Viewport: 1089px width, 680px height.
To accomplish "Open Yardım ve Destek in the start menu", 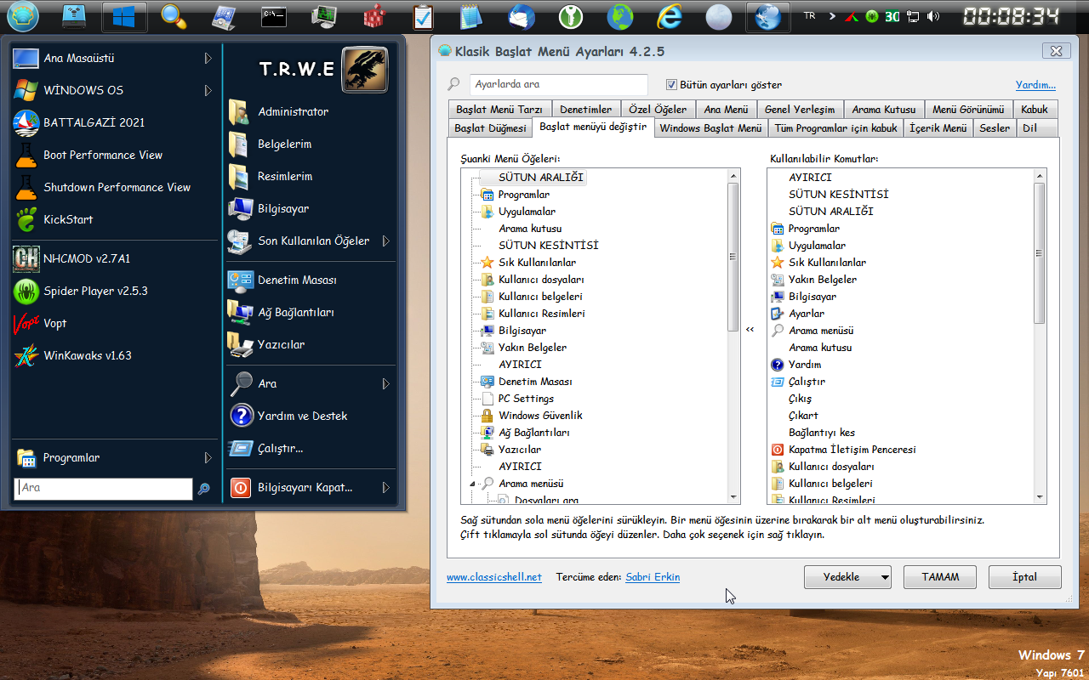I will pyautogui.click(x=311, y=416).
